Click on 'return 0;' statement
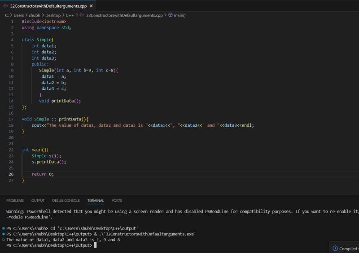 [43, 174]
